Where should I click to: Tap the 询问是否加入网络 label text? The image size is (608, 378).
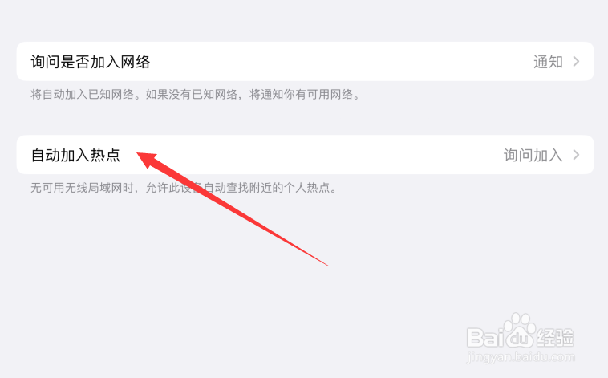(91, 62)
